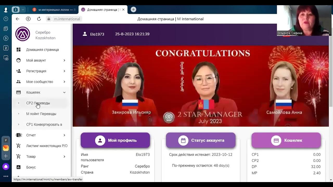Image resolution: width=333 pixels, height=187 pixels.
Task: Click the Отчет report icon
Action: click(19, 135)
